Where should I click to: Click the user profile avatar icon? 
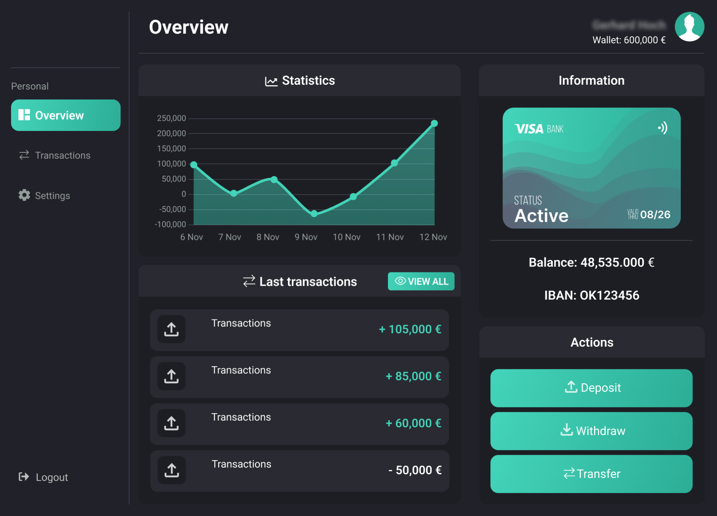pyautogui.click(x=689, y=27)
